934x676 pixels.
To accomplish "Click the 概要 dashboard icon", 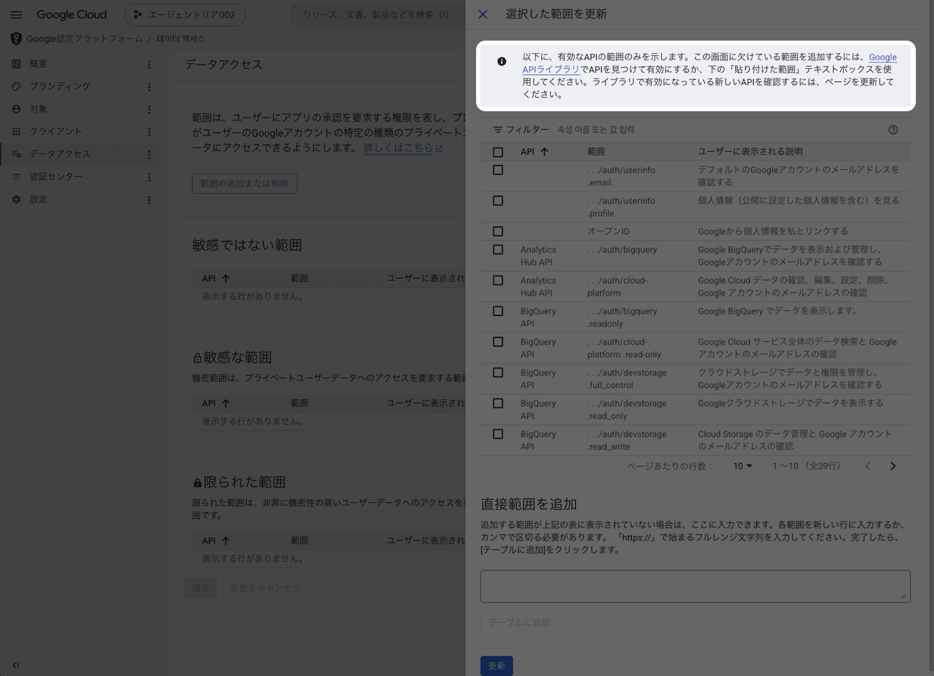I will (16, 64).
